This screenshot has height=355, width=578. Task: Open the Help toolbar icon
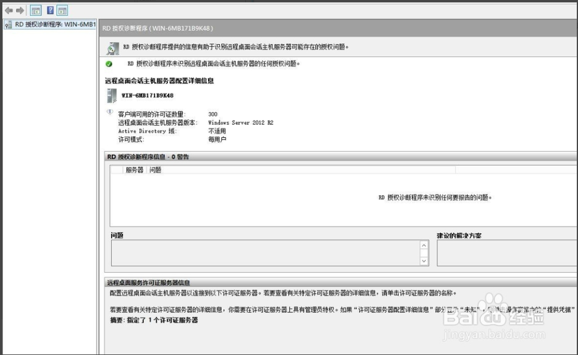(50, 10)
